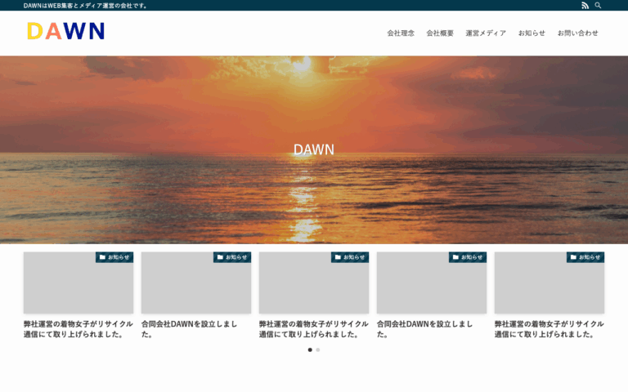Select the second carousel pagination dot
The image size is (628, 392).
point(318,350)
